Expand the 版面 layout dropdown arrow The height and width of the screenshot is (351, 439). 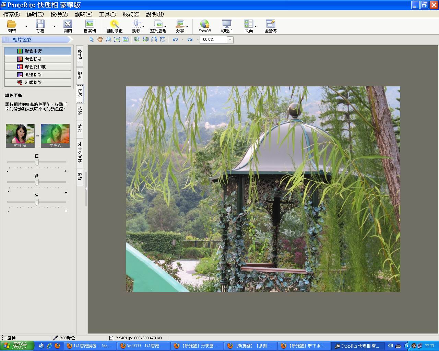pos(256,26)
